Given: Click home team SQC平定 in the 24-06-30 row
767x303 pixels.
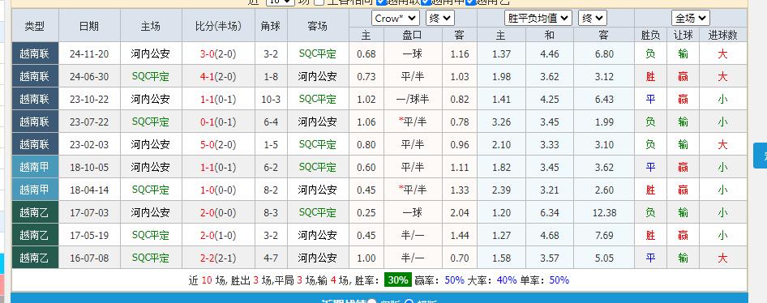Looking at the screenshot, I should (x=151, y=77).
